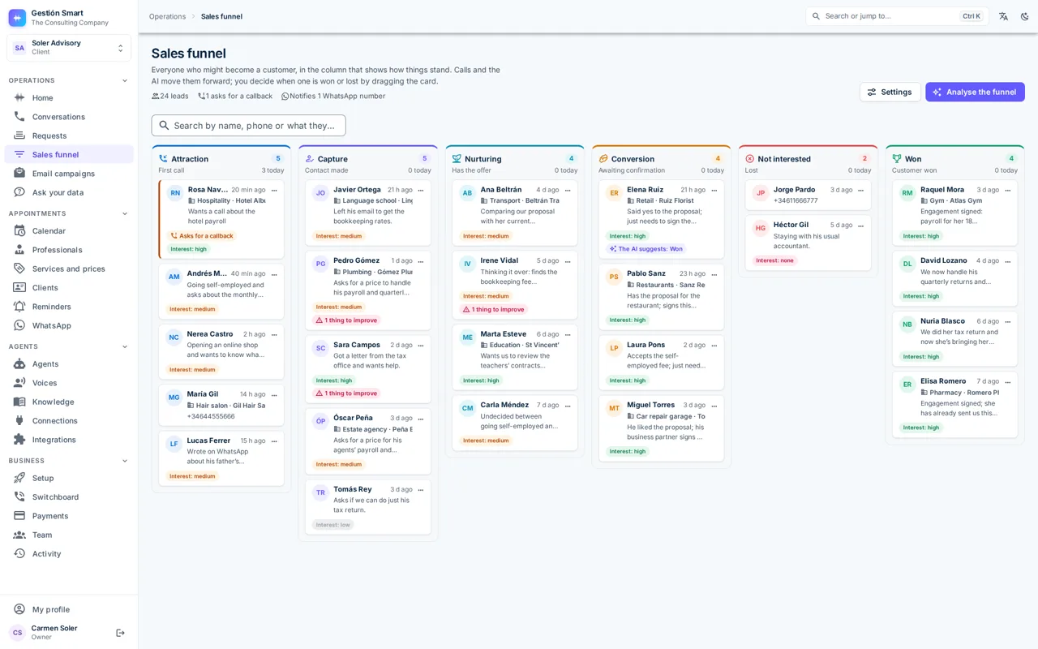The height and width of the screenshot is (649, 1038).
Task: Collapse the Operations sidebar section
Action: click(125, 80)
